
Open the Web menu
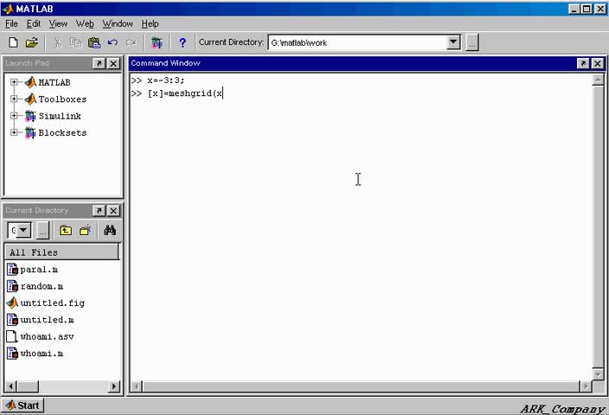coord(85,23)
